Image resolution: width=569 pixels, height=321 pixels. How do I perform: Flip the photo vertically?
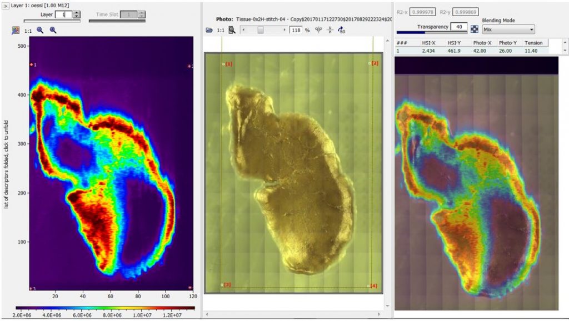[330, 30]
